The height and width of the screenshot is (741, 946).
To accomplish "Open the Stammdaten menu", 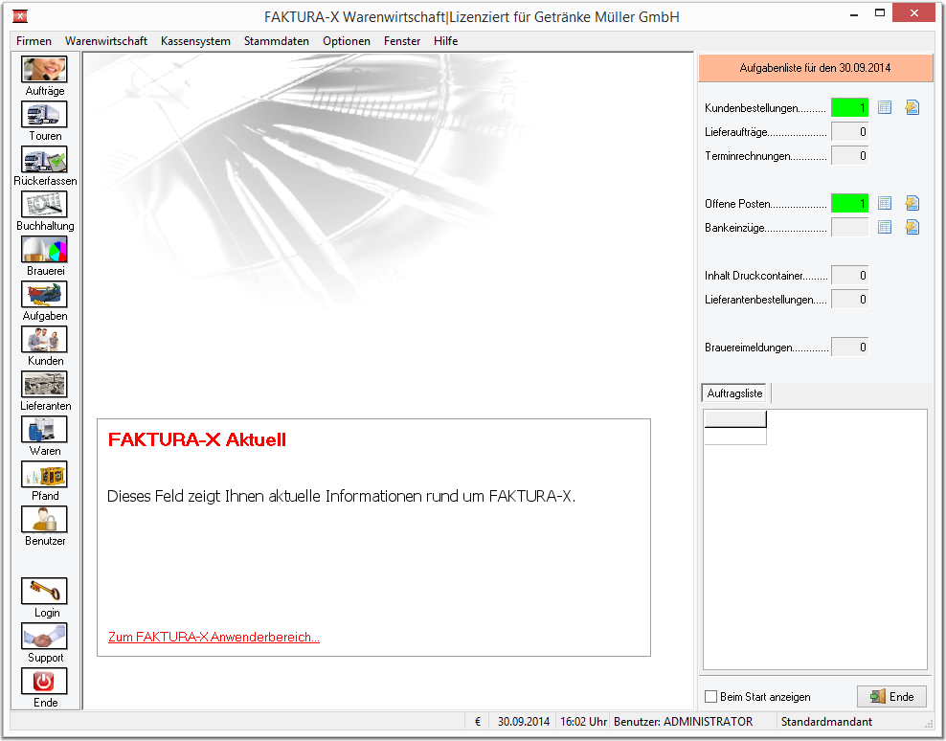I will [277, 41].
